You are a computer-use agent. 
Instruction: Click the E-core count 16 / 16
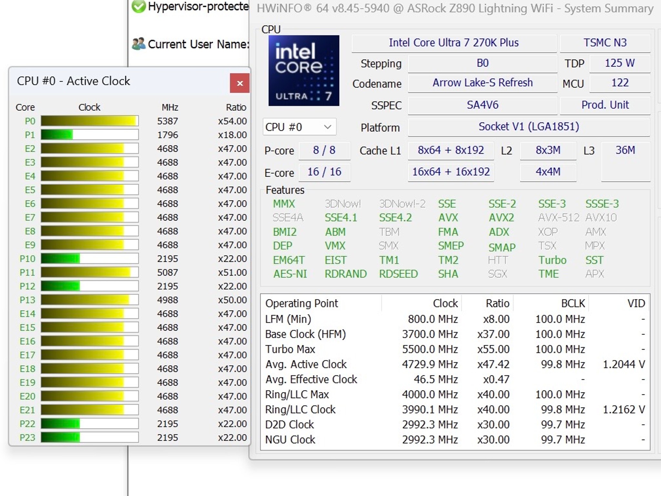pos(324,172)
